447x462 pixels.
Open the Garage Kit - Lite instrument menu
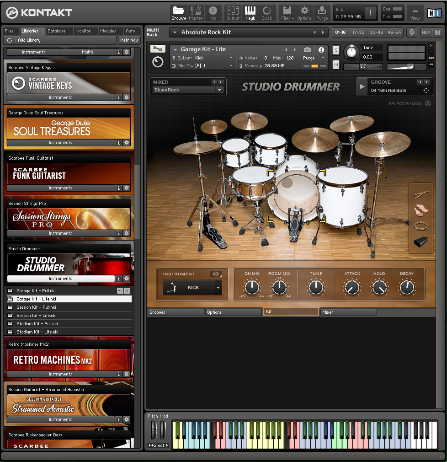(x=175, y=49)
